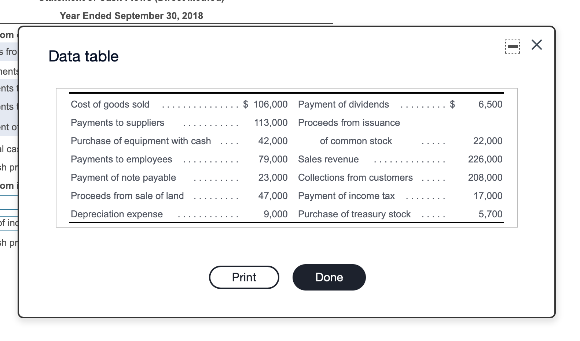The height and width of the screenshot is (341, 580).
Task: Select the Payments to employees label
Action: [121, 159]
